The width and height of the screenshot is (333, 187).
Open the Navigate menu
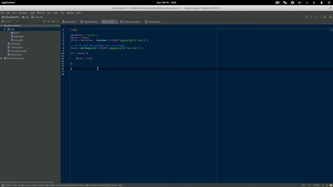point(23,13)
